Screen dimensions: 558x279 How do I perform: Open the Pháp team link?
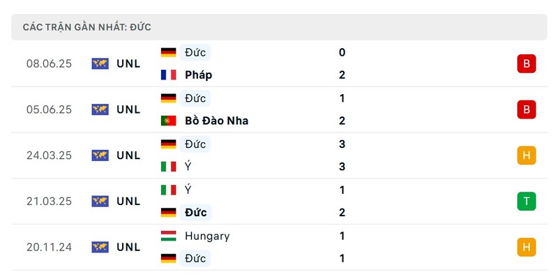(x=198, y=75)
